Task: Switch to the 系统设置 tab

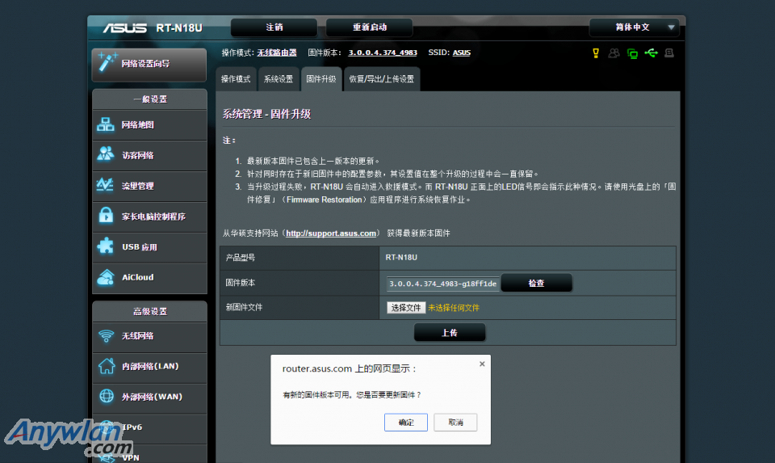Action: pyautogui.click(x=279, y=79)
